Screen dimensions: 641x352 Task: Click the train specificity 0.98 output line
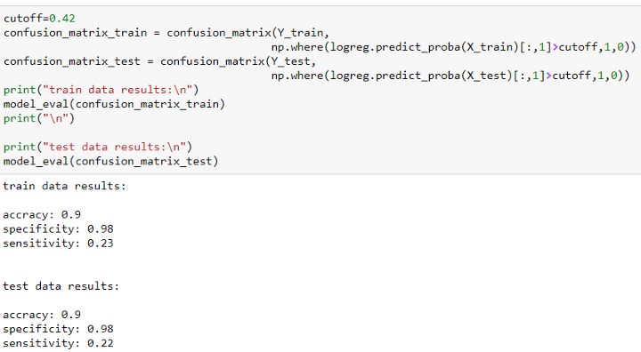pyautogui.click(x=58, y=229)
